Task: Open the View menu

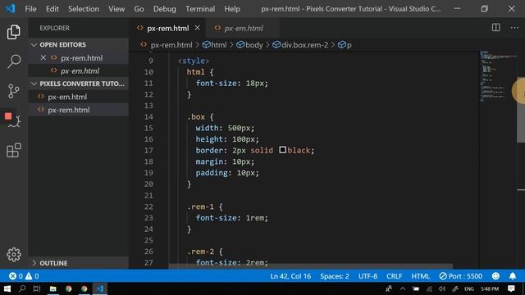Action: coord(116,9)
